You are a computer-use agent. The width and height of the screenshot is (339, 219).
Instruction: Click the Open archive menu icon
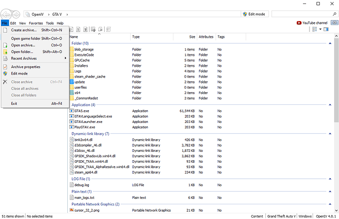[5, 45]
